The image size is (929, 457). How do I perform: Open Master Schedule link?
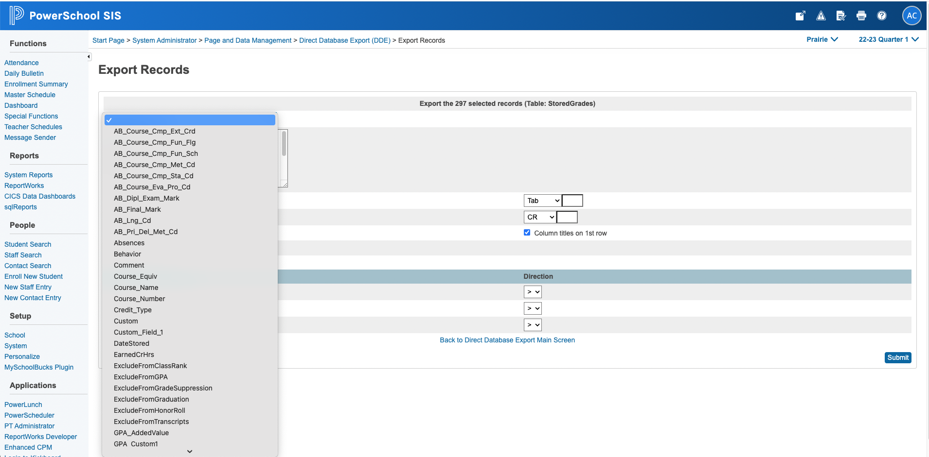tap(30, 95)
